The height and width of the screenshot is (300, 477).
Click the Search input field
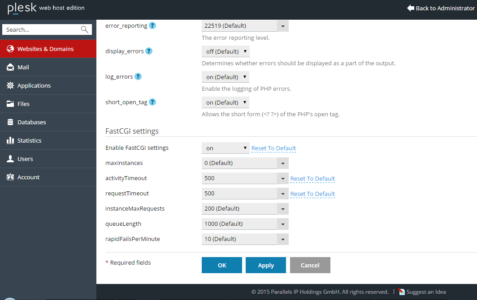(41, 30)
